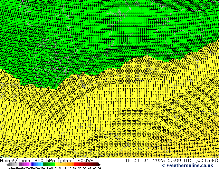
Task: Click the '12' legend scale label
Action: pyautogui.click(x=65, y=168)
